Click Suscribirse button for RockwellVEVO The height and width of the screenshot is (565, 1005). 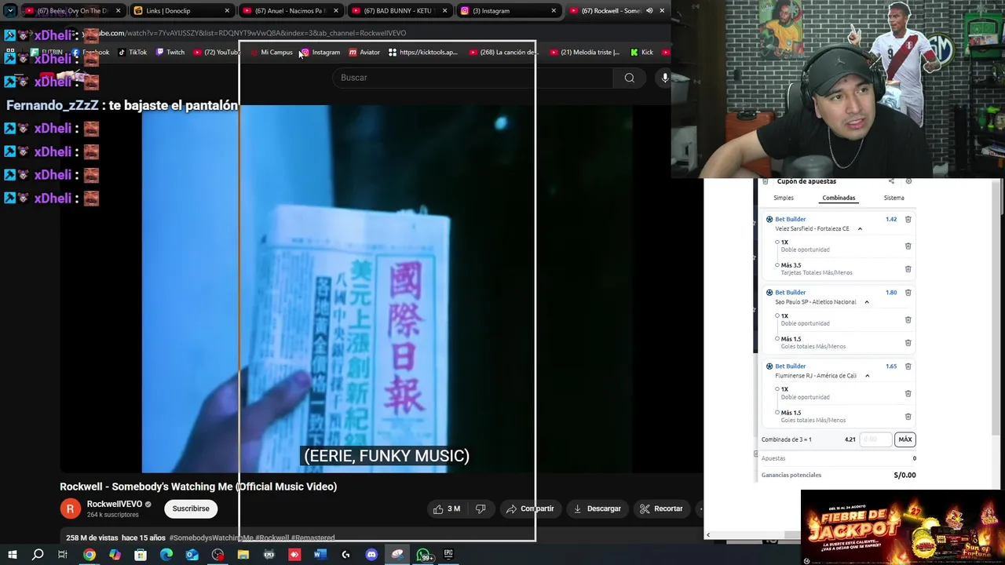pos(191,508)
